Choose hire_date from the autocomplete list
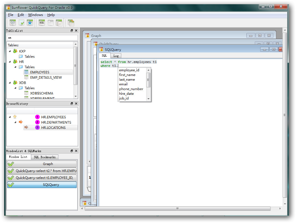296x223 pixels. click(x=132, y=94)
